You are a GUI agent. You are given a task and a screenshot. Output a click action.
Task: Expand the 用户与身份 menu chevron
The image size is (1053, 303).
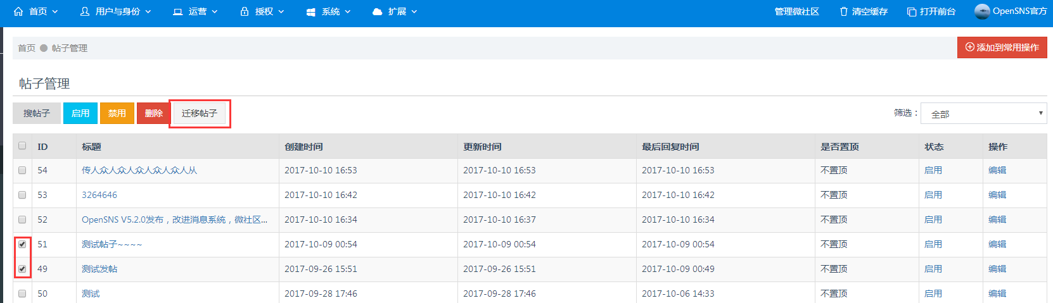click(148, 11)
